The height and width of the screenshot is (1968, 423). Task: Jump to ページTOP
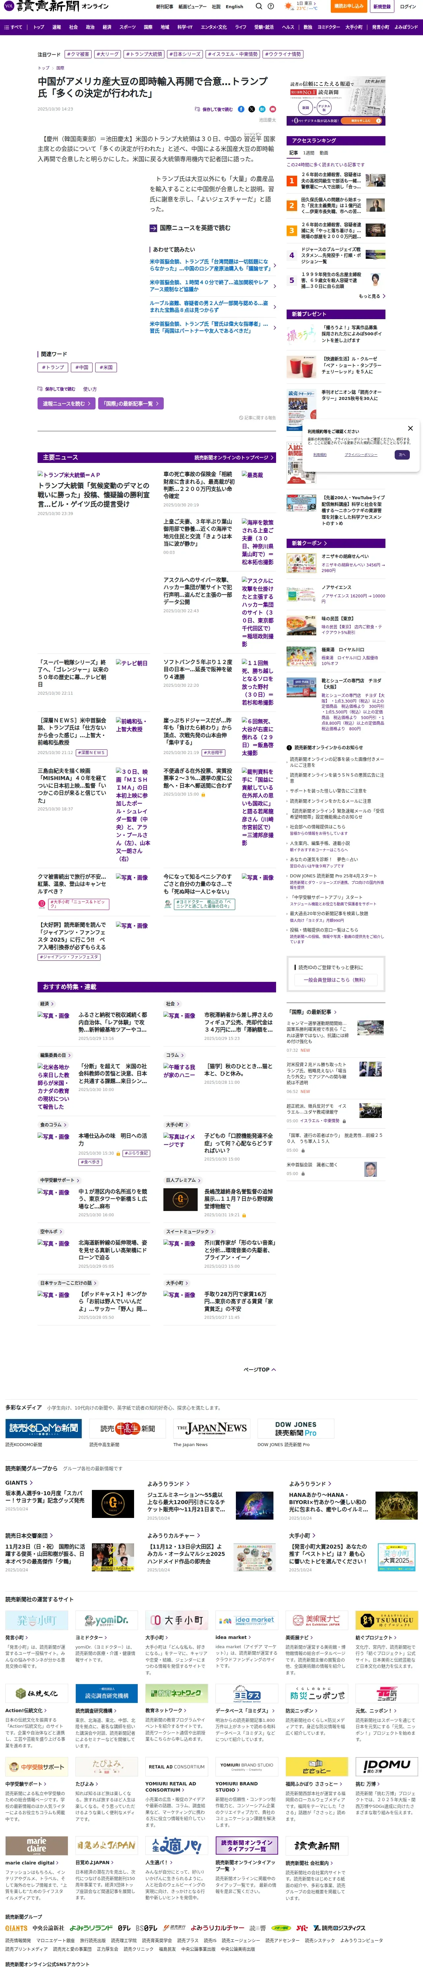259,1370
